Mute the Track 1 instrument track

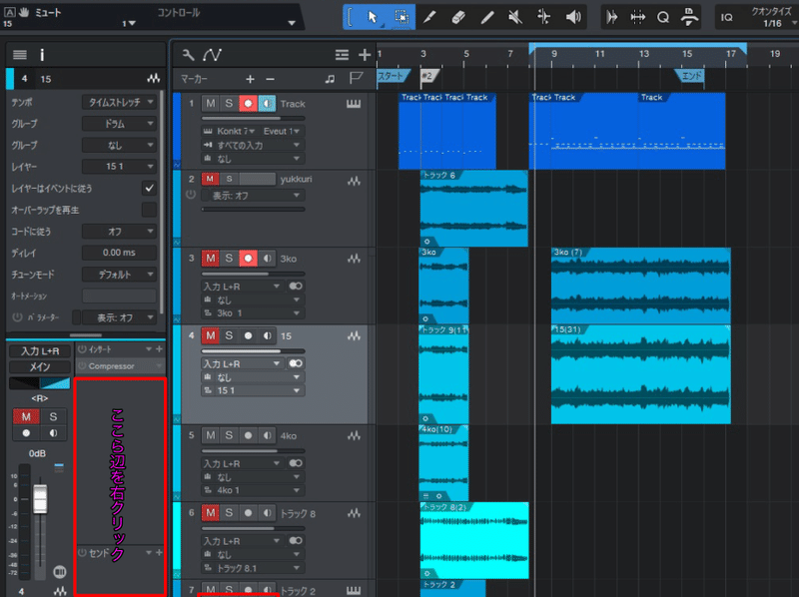[211, 104]
